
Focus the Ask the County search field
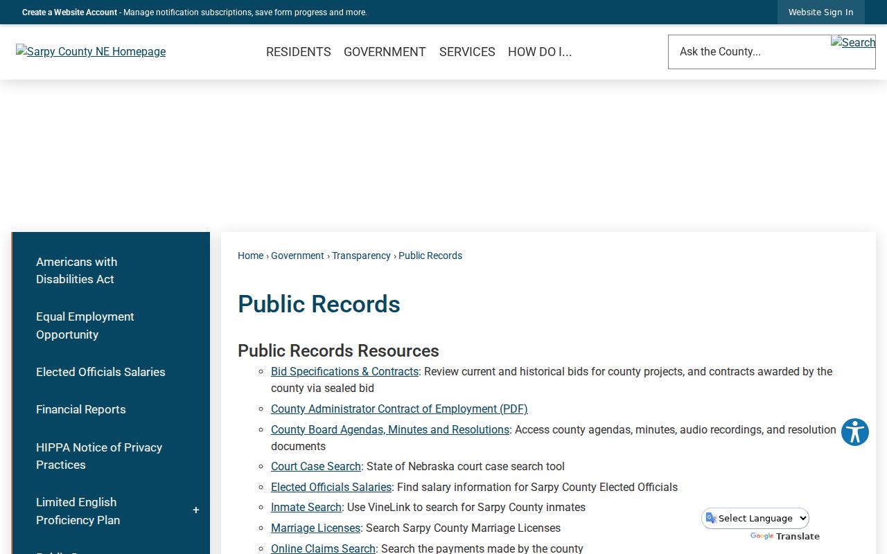click(748, 52)
